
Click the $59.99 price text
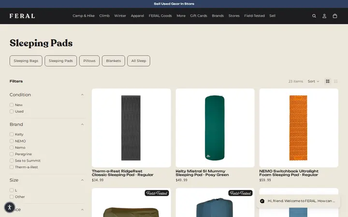pyautogui.click(x=265, y=180)
